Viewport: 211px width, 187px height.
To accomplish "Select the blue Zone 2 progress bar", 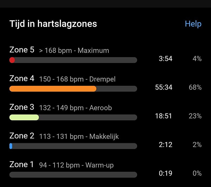I will (73, 146).
